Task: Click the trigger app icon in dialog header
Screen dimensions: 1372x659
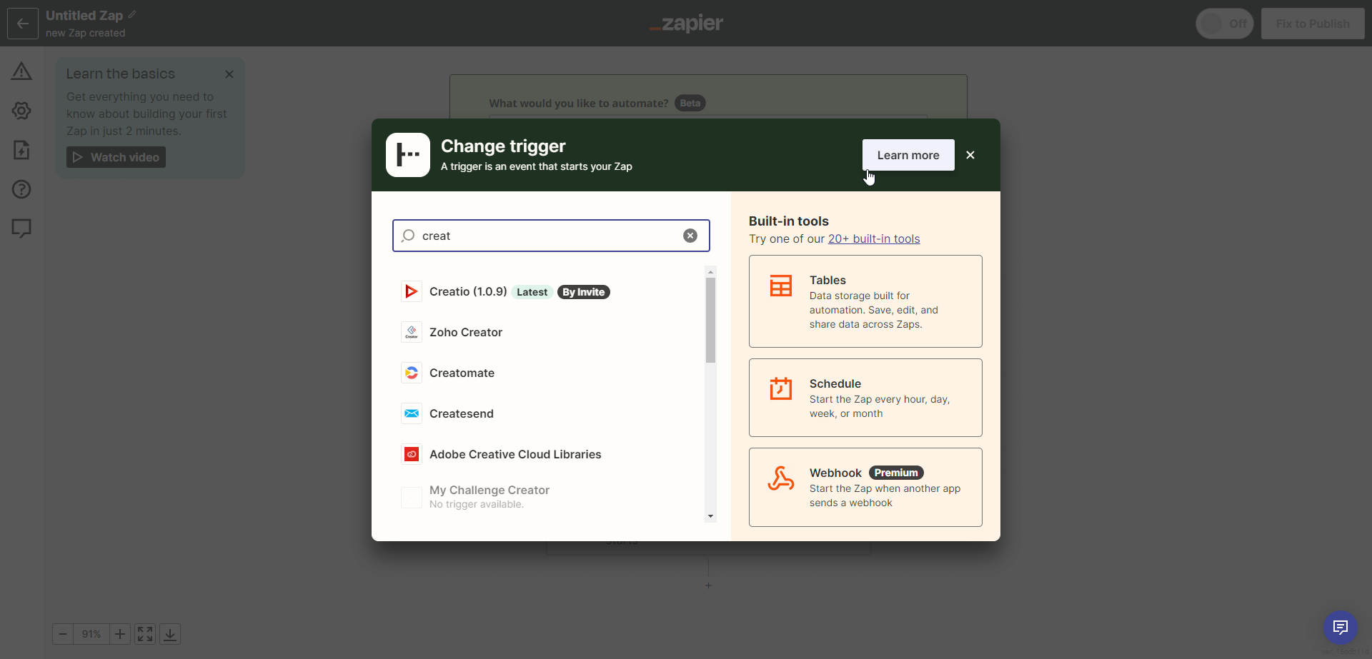Action: (408, 155)
